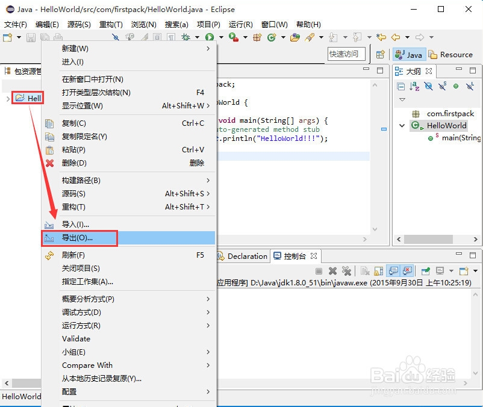Click Open Console icon

(x=464, y=271)
